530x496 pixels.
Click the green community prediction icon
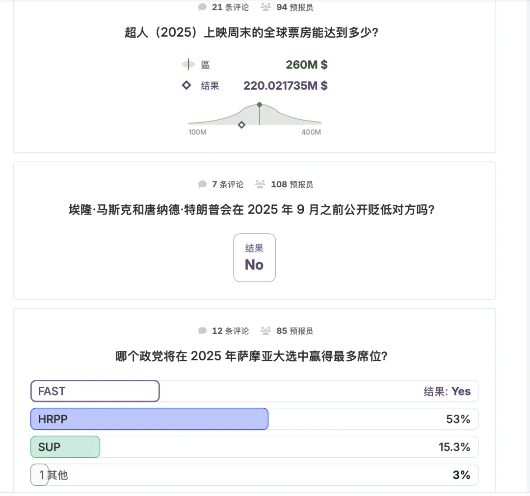pos(188,64)
